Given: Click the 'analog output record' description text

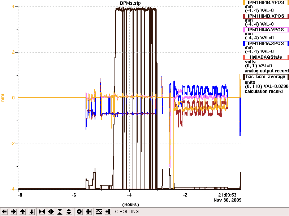Looking at the screenshot, I should tap(267, 71).
